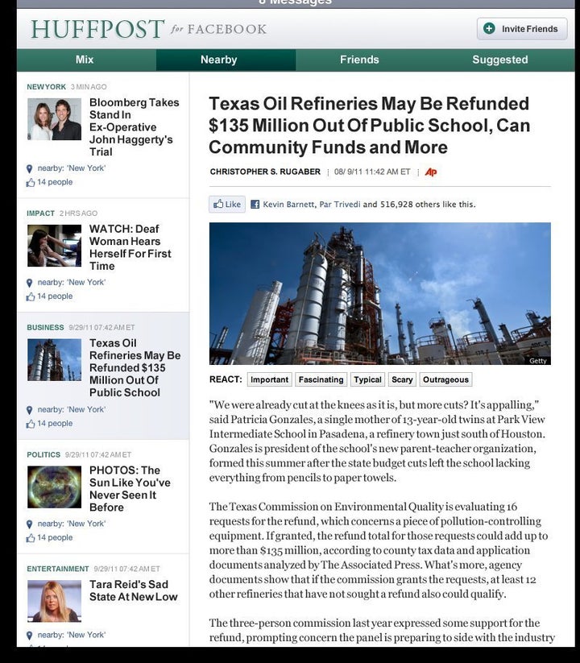Open PHOTOS: The Sun headline
This screenshot has height=663, width=580.
130,489
